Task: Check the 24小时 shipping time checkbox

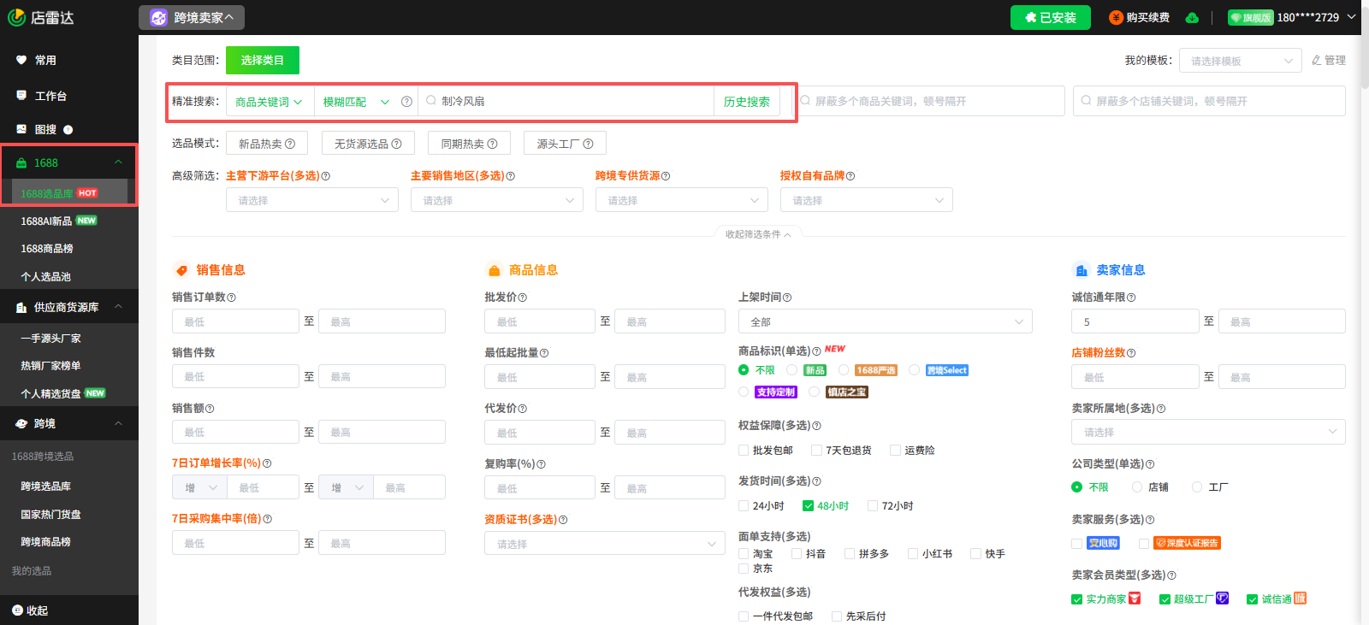Action: click(x=744, y=505)
